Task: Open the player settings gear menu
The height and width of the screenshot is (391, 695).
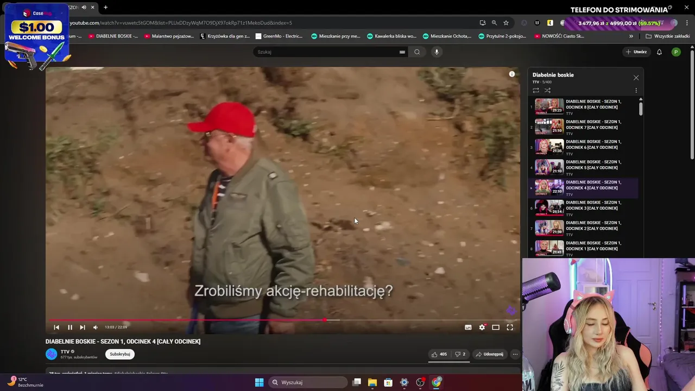Action: (x=482, y=327)
